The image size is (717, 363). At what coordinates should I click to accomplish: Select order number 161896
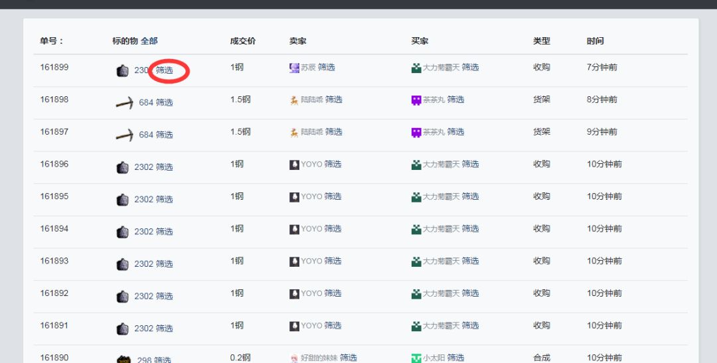[x=54, y=164]
